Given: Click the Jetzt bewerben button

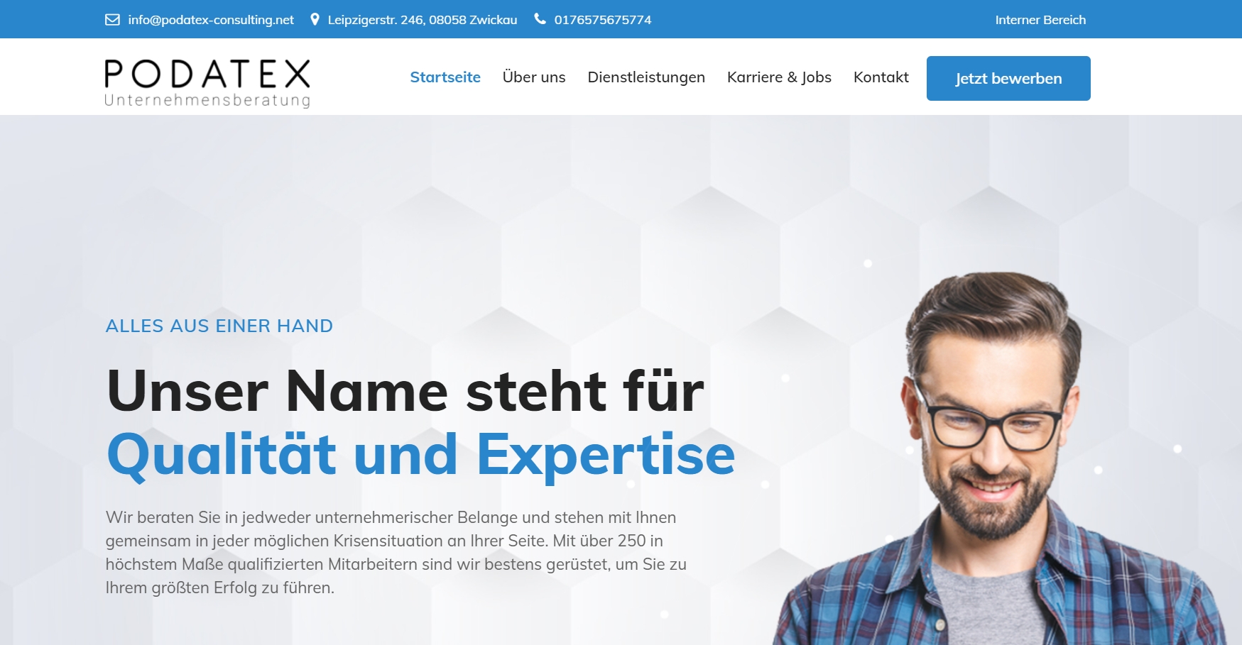Looking at the screenshot, I should (1008, 78).
